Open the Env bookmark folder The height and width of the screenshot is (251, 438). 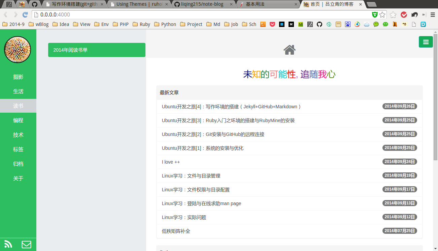pyautogui.click(x=102, y=24)
